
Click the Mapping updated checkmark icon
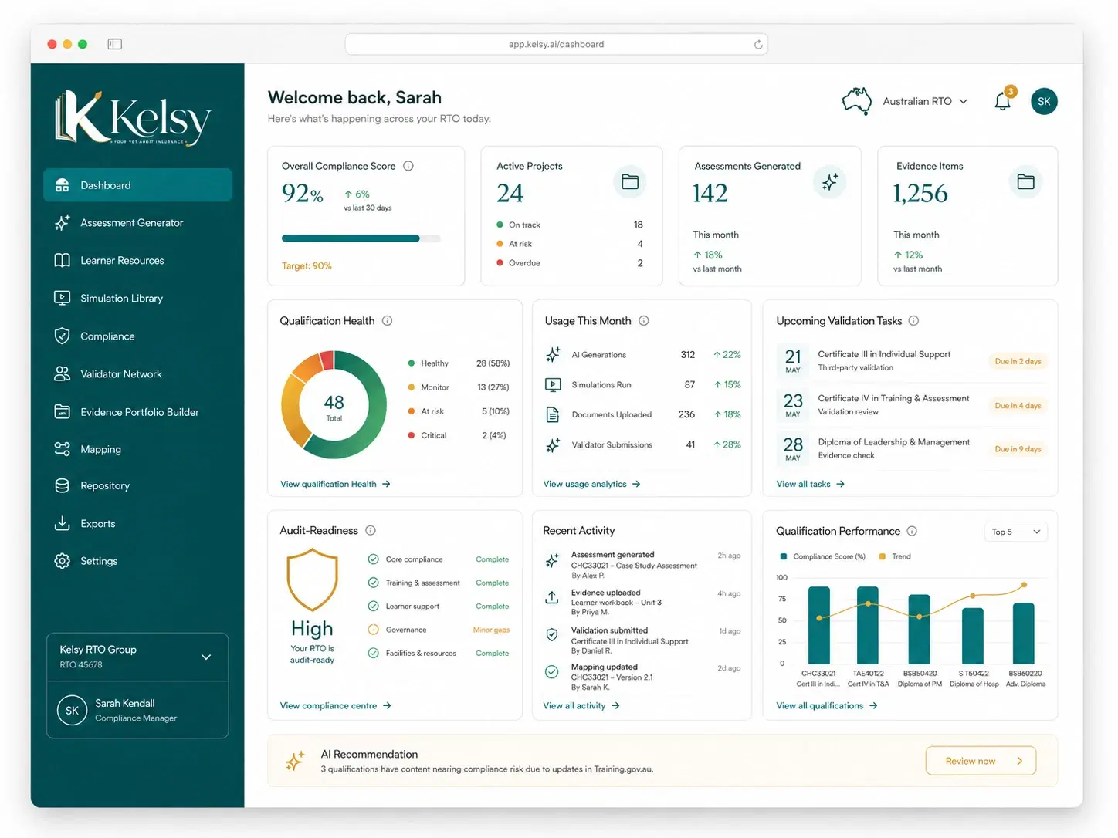pyautogui.click(x=552, y=671)
